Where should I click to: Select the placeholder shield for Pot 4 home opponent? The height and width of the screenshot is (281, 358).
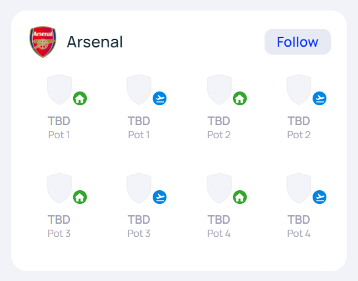tap(219, 188)
